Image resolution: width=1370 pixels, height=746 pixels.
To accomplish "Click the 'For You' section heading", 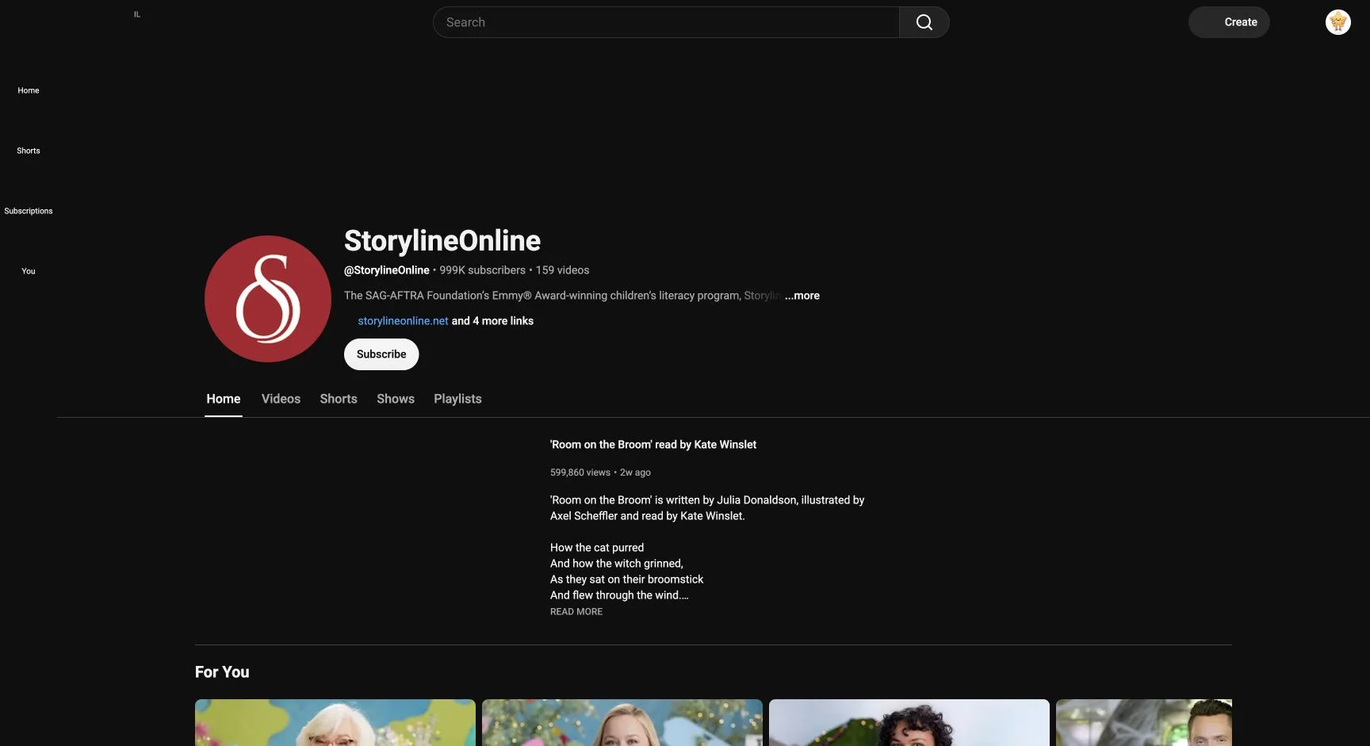I will click(x=222, y=672).
